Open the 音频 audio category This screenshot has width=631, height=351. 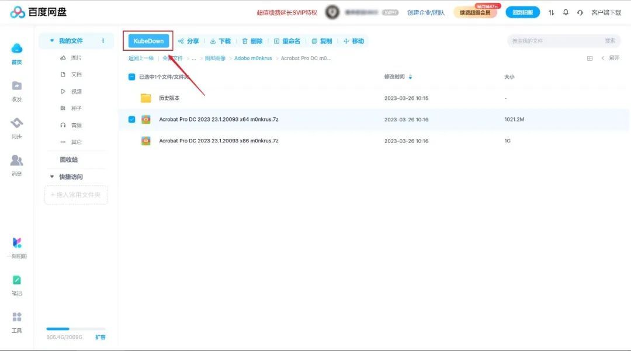click(71, 125)
